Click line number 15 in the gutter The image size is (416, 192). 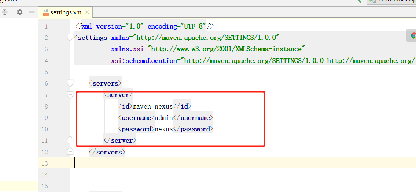point(45,186)
